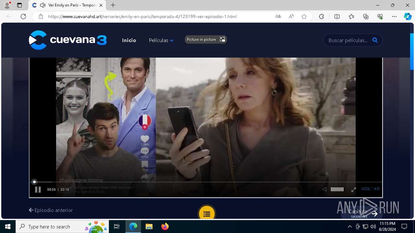Enter fullscreen mode in video player
The height and width of the screenshot is (233, 415).
coord(354,190)
